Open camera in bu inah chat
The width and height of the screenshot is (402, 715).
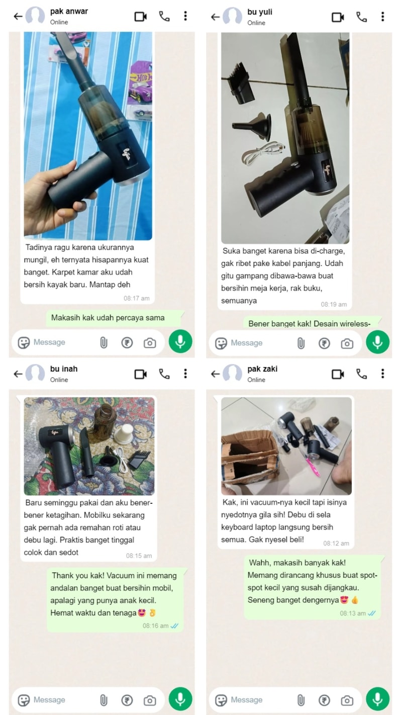point(150,700)
